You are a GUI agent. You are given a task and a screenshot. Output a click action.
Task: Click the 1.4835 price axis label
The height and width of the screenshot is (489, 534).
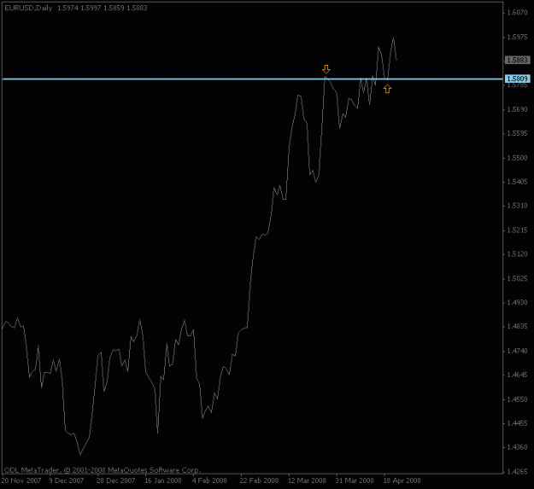click(x=517, y=327)
